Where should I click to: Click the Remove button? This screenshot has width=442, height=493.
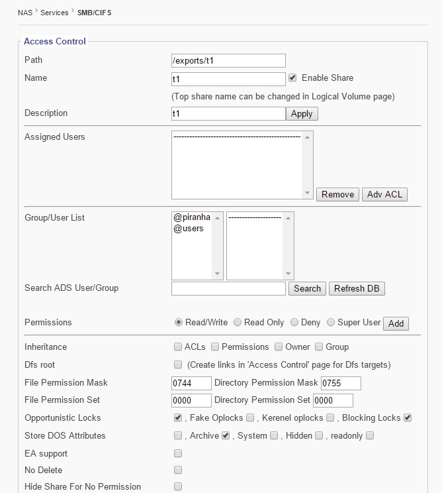pos(337,194)
